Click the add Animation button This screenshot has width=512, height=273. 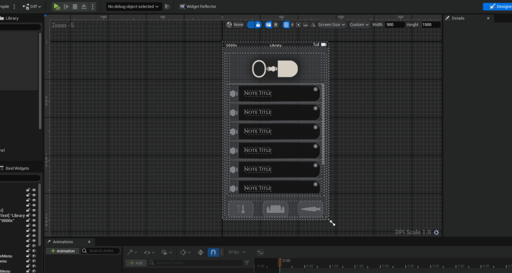pyautogui.click(x=62, y=251)
